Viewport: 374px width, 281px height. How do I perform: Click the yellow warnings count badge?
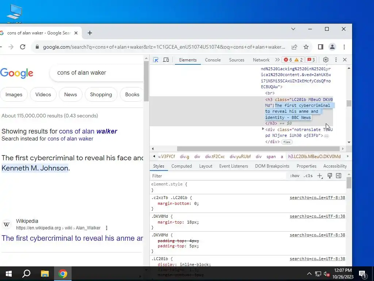(x=298, y=60)
